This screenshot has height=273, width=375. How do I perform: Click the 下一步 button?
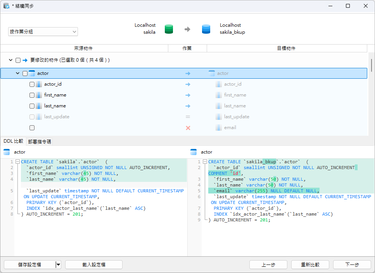(x=352, y=264)
